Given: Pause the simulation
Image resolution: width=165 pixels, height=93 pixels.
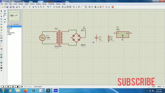Looking at the screenshot, I should [x=13, y=87].
